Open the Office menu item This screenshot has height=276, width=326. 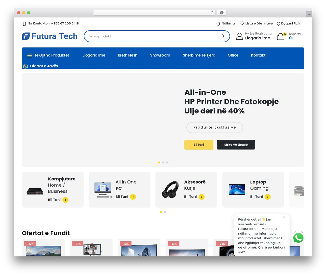pyautogui.click(x=233, y=55)
